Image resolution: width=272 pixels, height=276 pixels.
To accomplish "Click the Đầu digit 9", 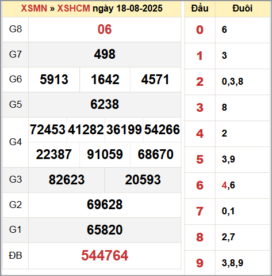I will coord(200,263).
